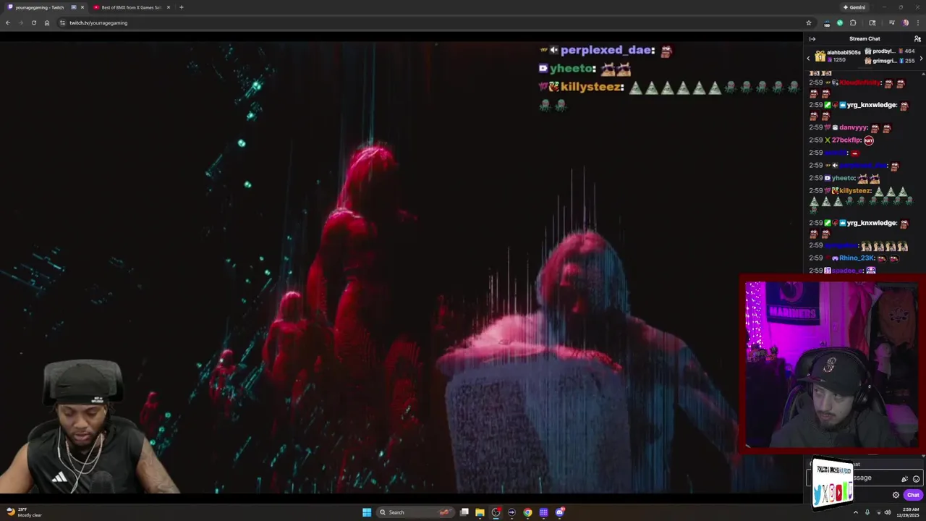Screen dimensions: 926x521
Task: Open gifter prodbyl... leaderboard entry
Action: 889,51
